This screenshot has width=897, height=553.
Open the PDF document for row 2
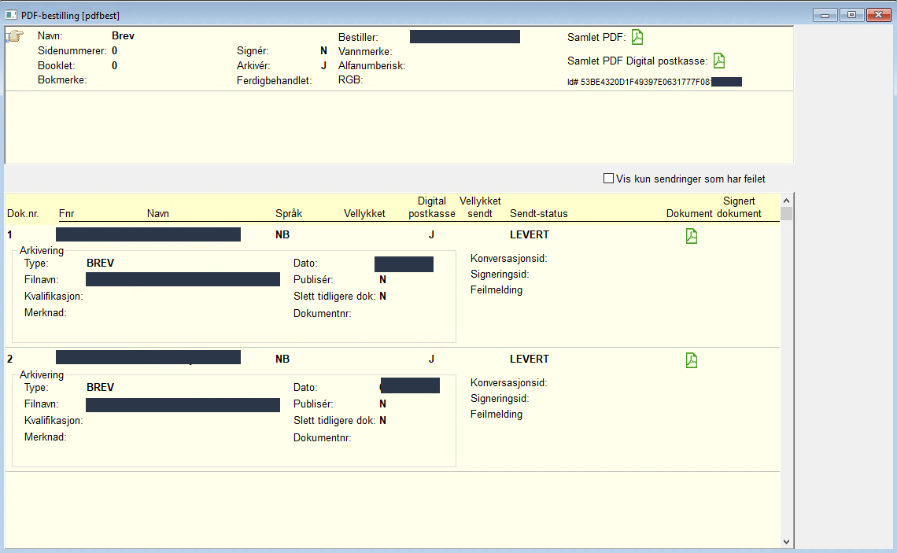coord(692,360)
